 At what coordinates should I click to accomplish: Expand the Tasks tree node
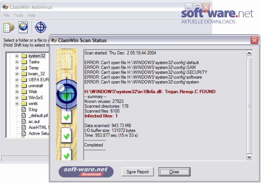17,62
